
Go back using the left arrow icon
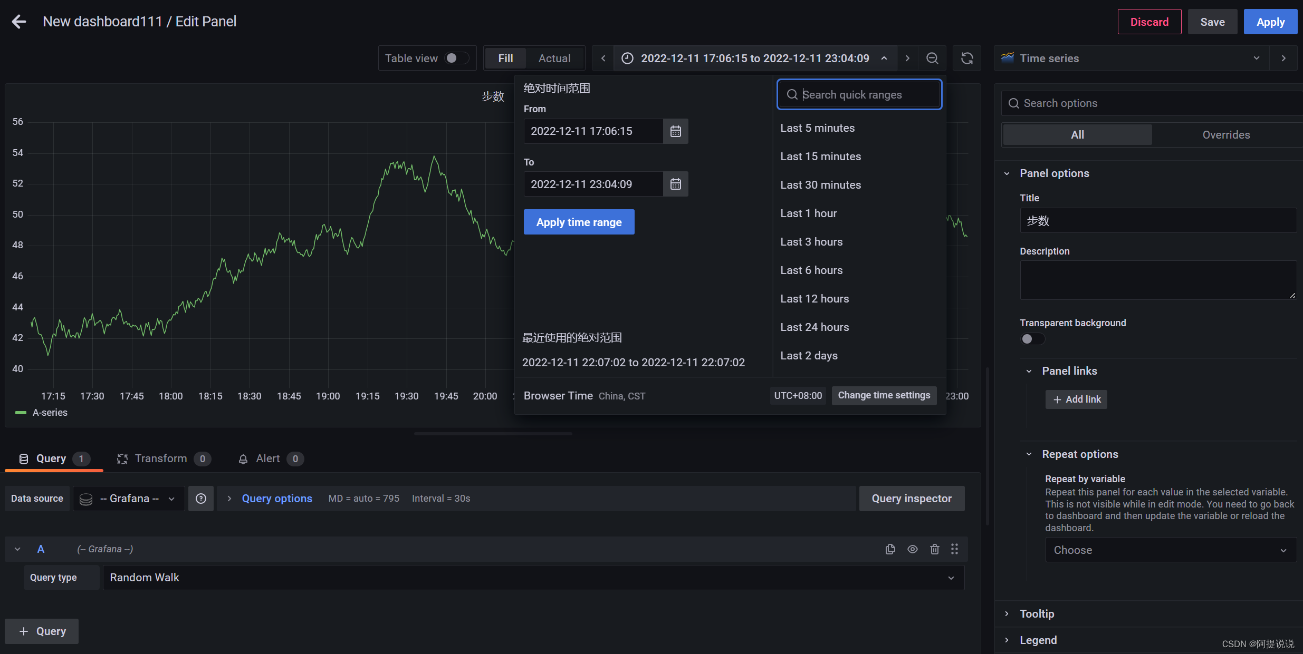[x=19, y=22]
